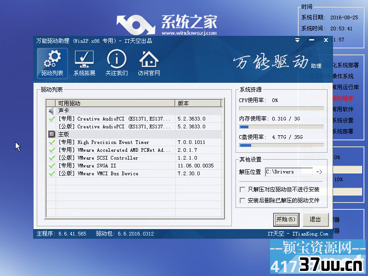Select VMware Accelerated AMD PCNet row text
Viewport: 368px width, 276px height.
pos(115,150)
